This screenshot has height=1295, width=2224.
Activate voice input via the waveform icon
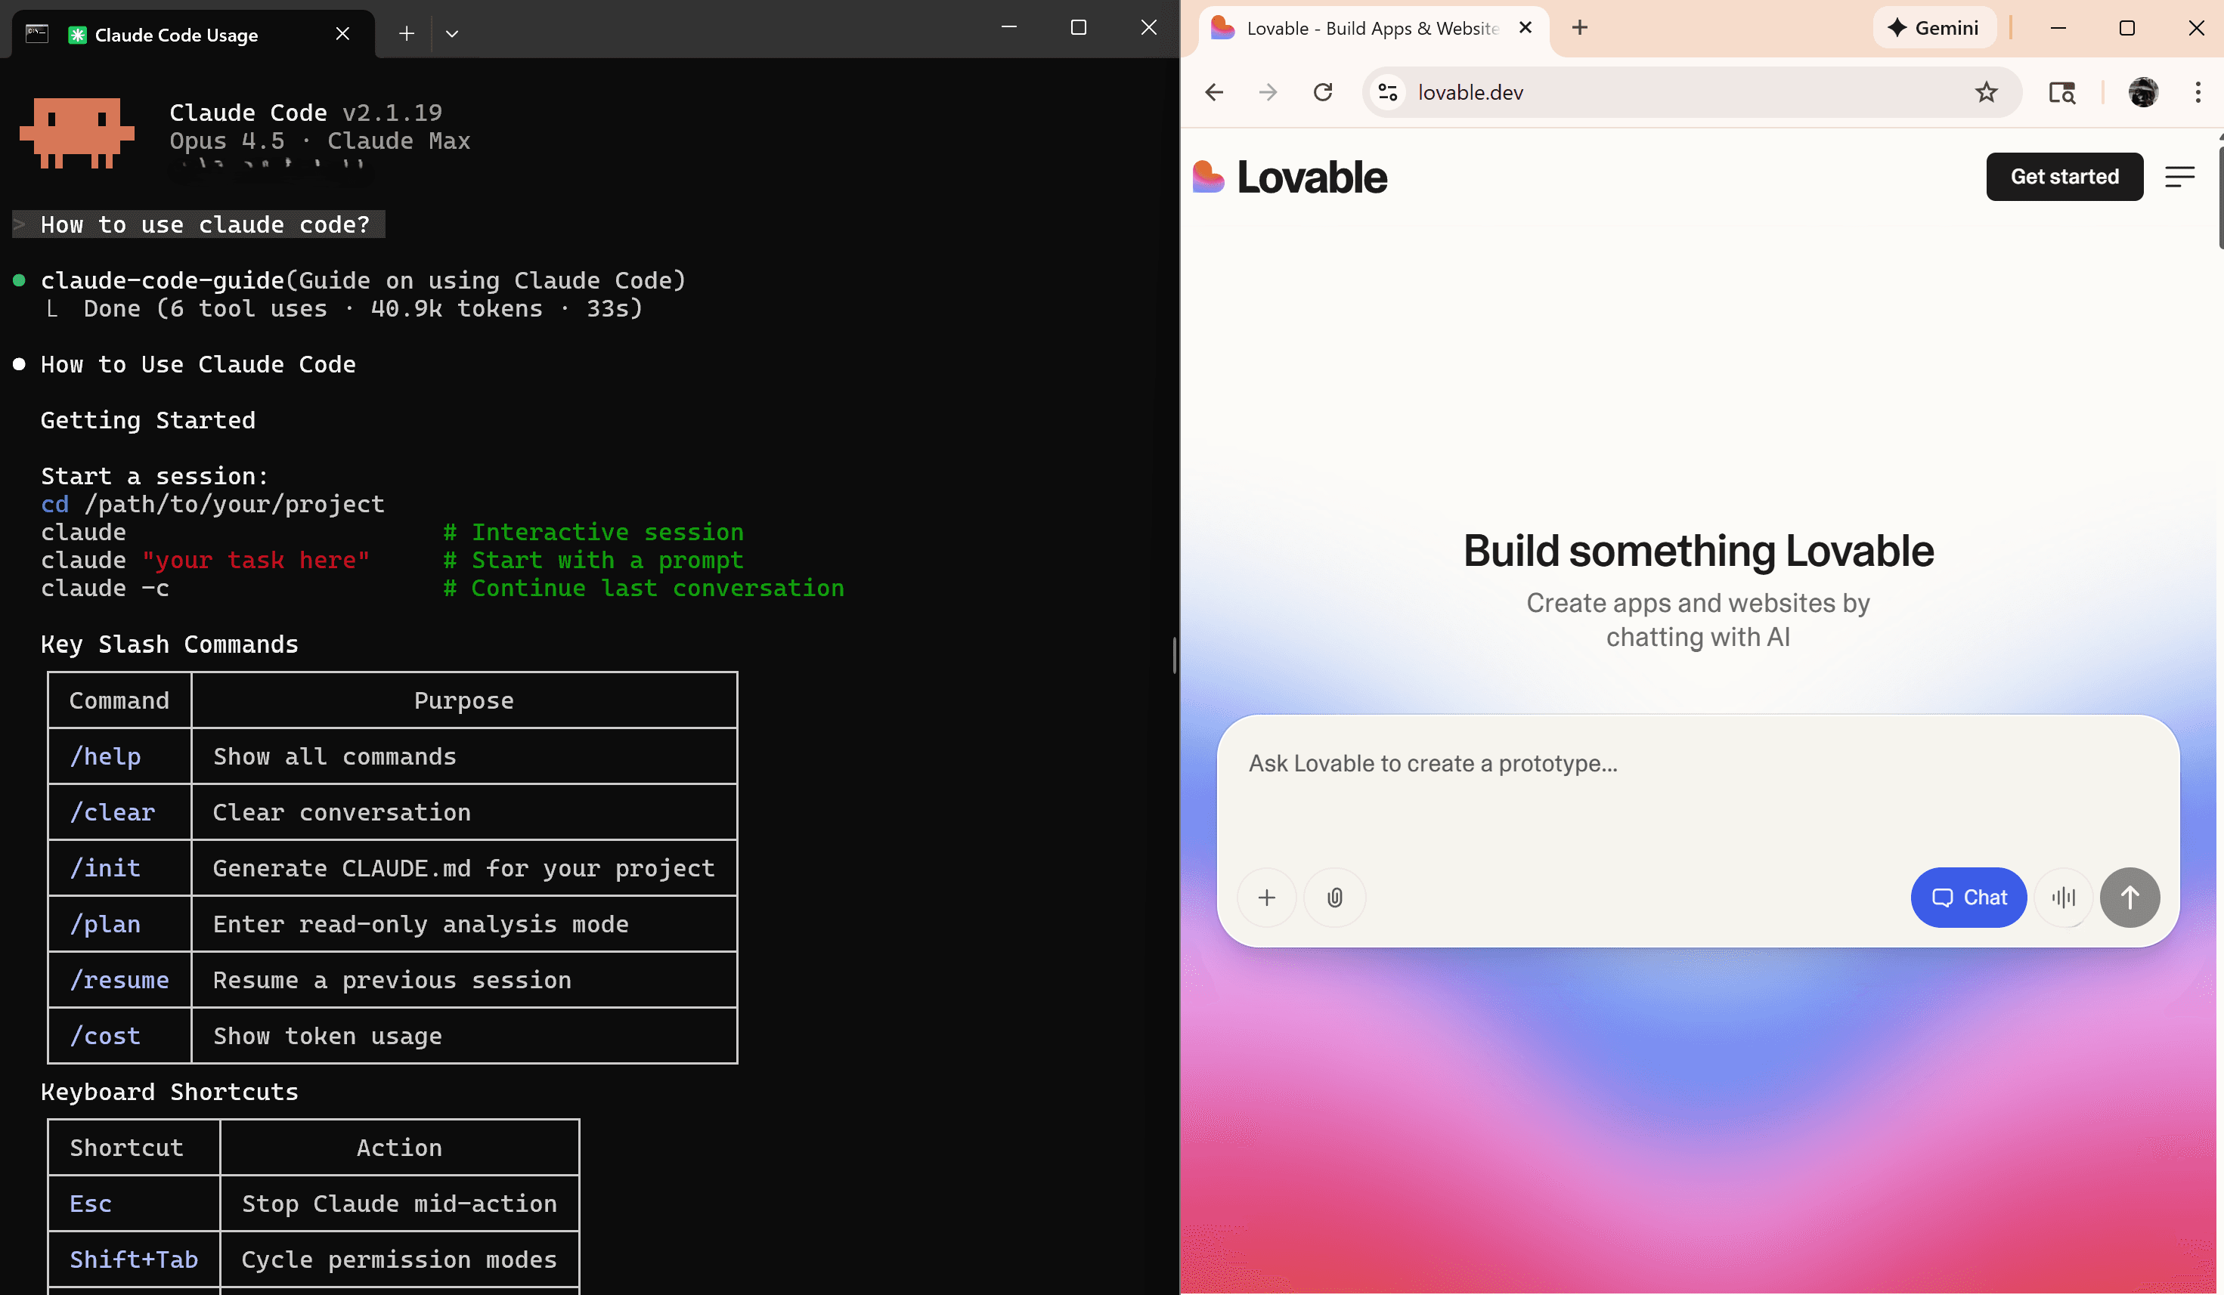coord(2064,897)
